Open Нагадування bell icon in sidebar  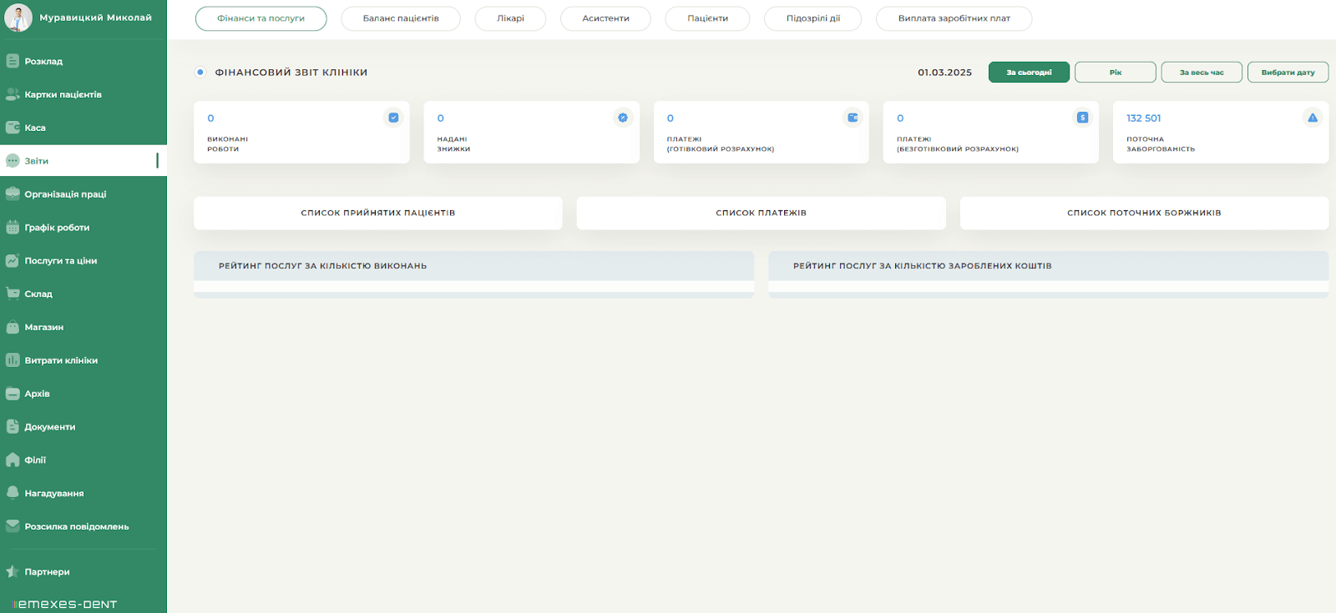click(x=13, y=493)
